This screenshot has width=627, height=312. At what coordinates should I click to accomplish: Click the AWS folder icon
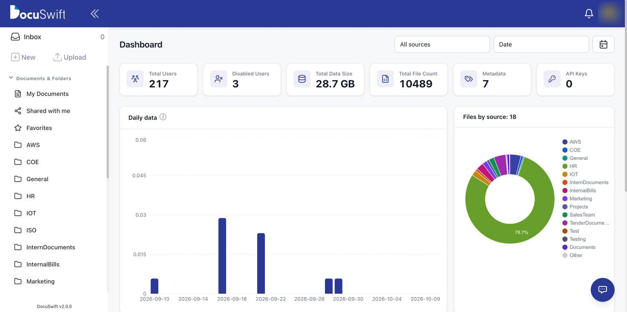tap(18, 145)
